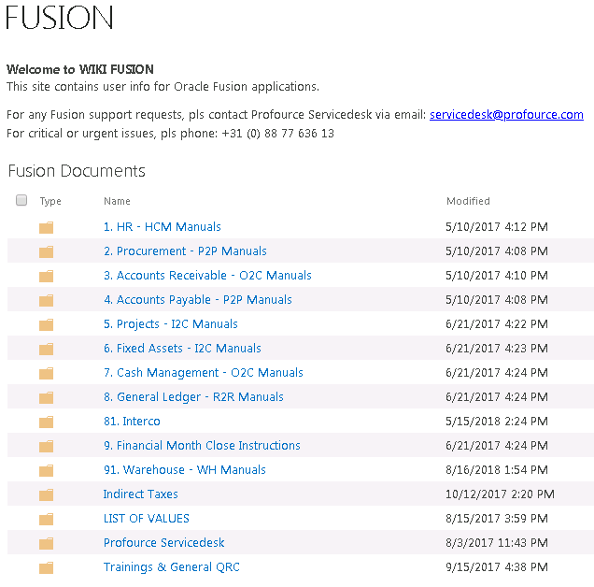
Task: Open 91. Warehouse - WH Manuals folder
Action: pyautogui.click(x=185, y=469)
